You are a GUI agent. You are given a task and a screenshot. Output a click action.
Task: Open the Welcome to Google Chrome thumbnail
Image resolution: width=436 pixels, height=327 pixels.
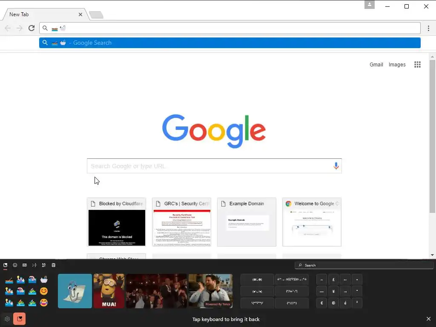(312, 222)
